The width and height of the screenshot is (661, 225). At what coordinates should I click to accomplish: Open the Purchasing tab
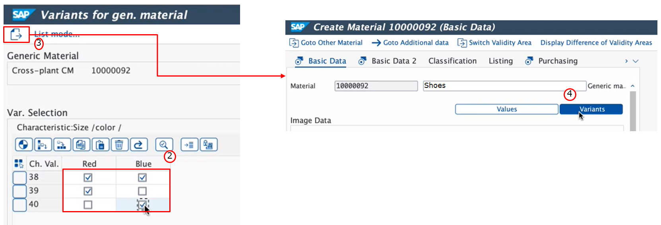tap(557, 61)
